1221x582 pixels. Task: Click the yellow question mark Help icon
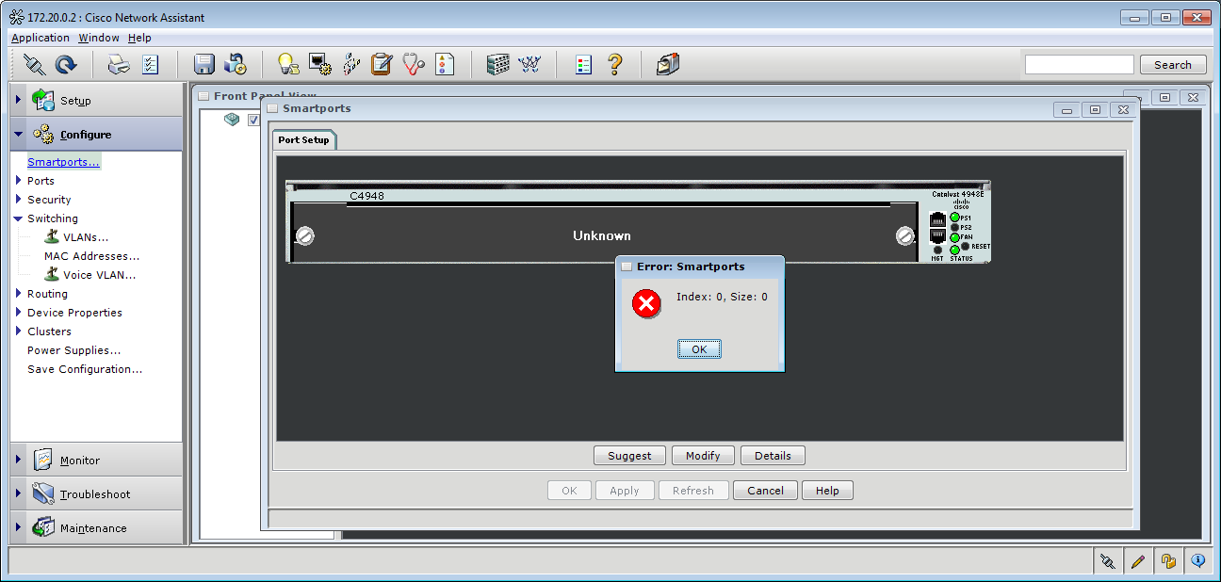(615, 64)
